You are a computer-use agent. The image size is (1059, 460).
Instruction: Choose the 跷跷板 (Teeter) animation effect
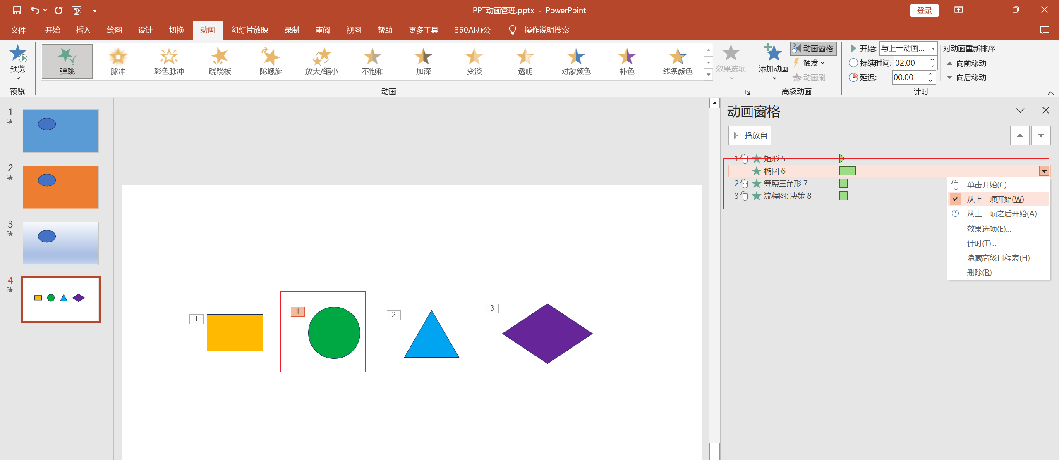[x=220, y=61]
